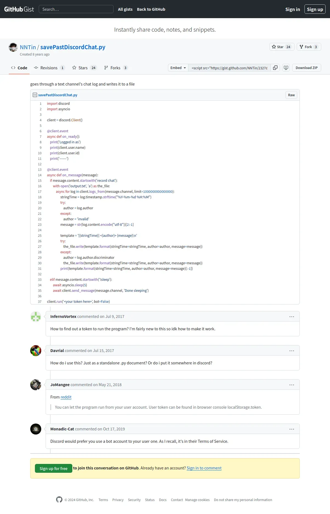Click the GitHub octocat icon in footer

pyautogui.click(x=59, y=499)
